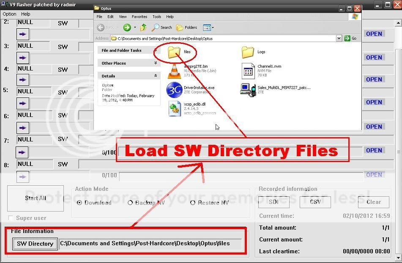
Task: Click the arrow button in row 3
Action: (23, 58)
